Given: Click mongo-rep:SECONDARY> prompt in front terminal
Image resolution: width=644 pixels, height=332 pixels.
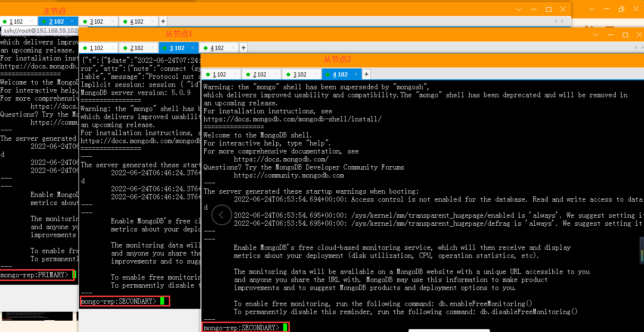Looking at the screenshot, I should pos(241,328).
